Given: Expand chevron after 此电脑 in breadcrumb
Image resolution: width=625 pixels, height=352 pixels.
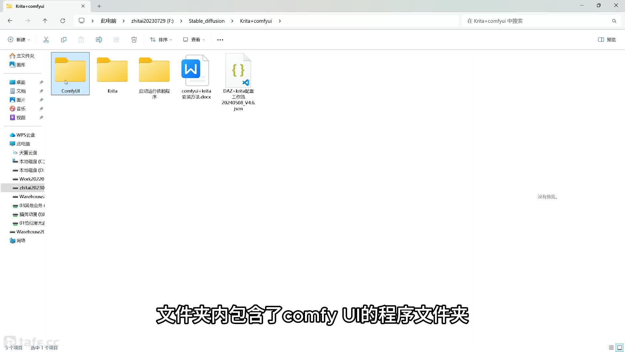Looking at the screenshot, I should [124, 21].
